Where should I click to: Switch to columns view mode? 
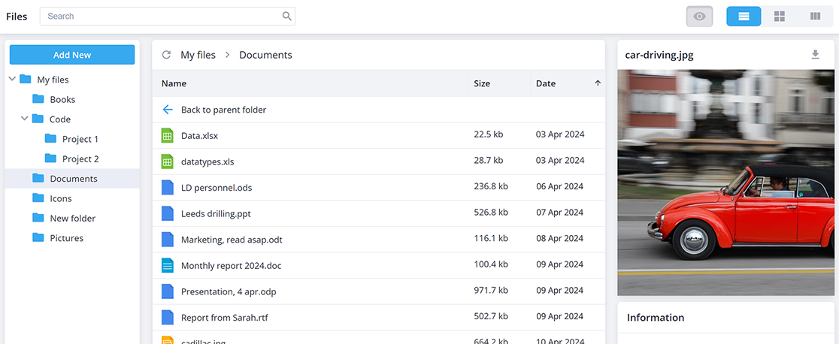[x=815, y=17]
